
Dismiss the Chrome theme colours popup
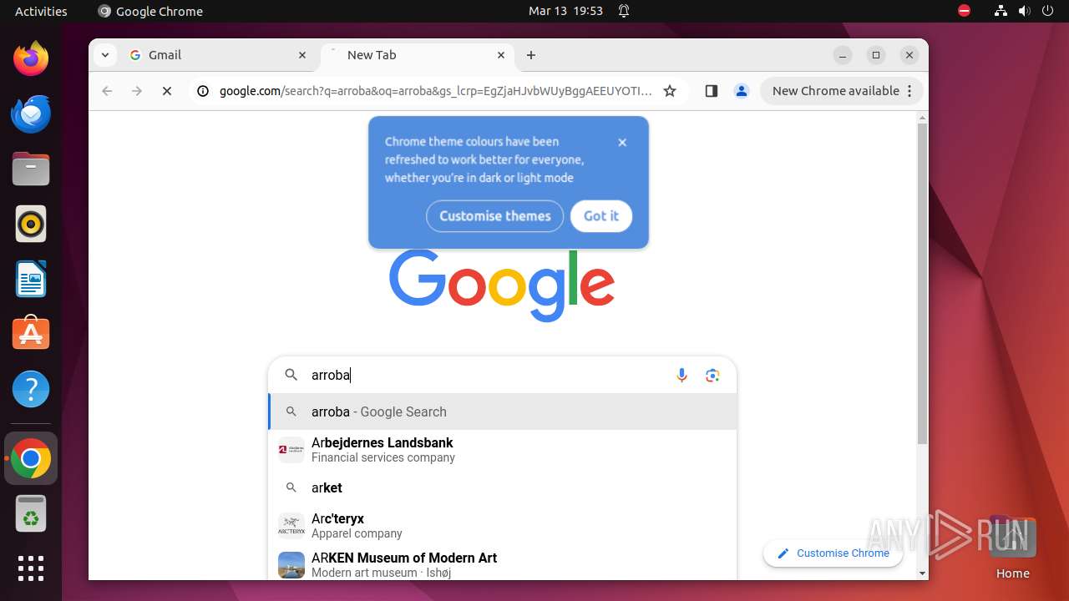point(622,143)
